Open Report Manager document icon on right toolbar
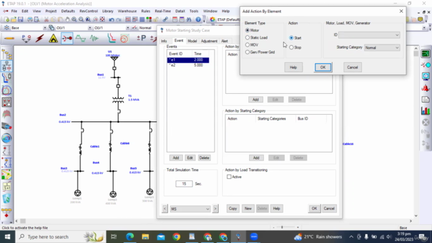Screen dimensions: 432x243 pyautogui.click(x=426, y=99)
